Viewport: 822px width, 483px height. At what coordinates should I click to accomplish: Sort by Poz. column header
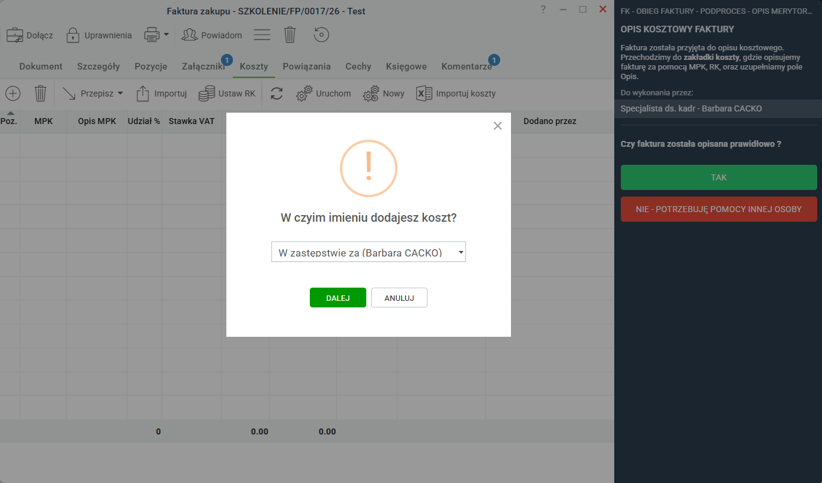[10, 121]
